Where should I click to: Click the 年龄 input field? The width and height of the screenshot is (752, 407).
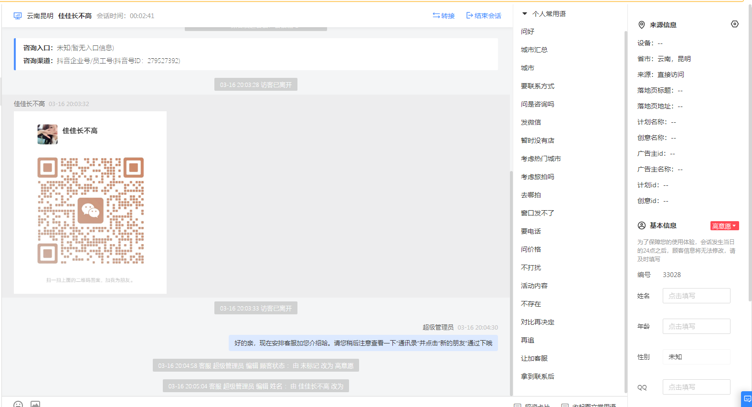coord(696,326)
